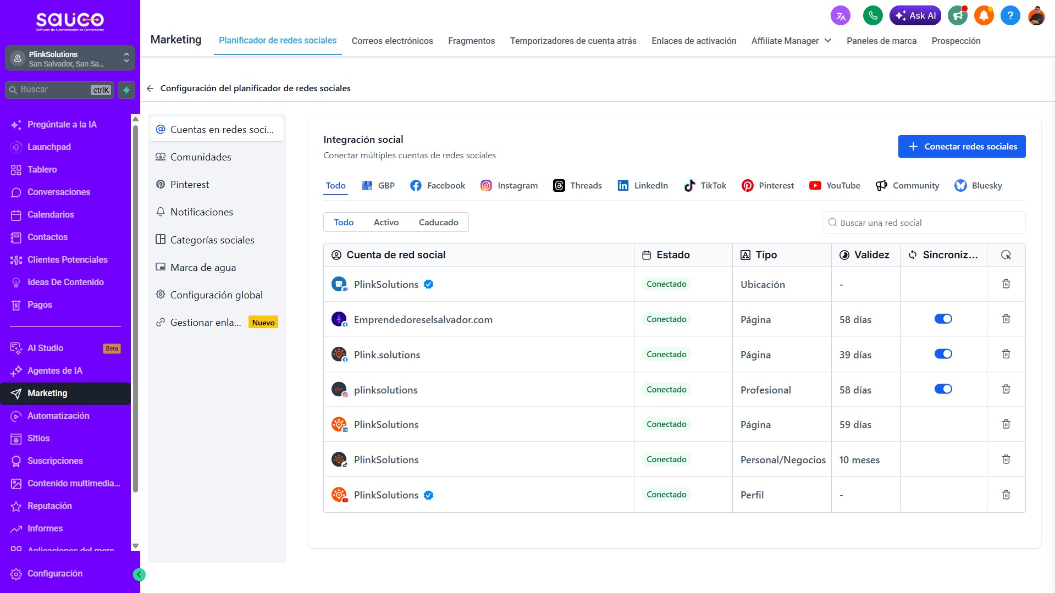
Task: Go back using the arrow beside Configuración del planificador
Action: point(150,88)
